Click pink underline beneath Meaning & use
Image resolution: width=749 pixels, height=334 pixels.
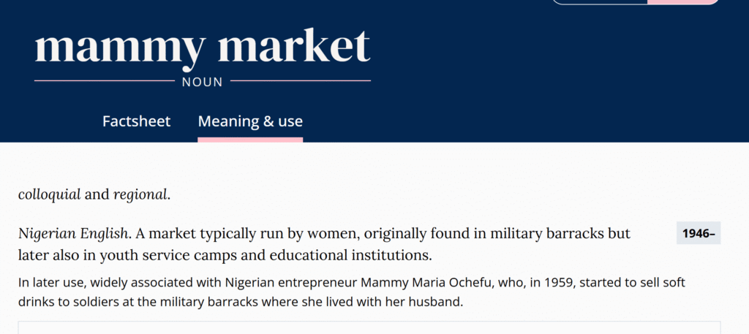(x=250, y=140)
